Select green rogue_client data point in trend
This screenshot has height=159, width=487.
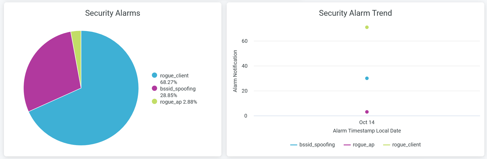[367, 27]
